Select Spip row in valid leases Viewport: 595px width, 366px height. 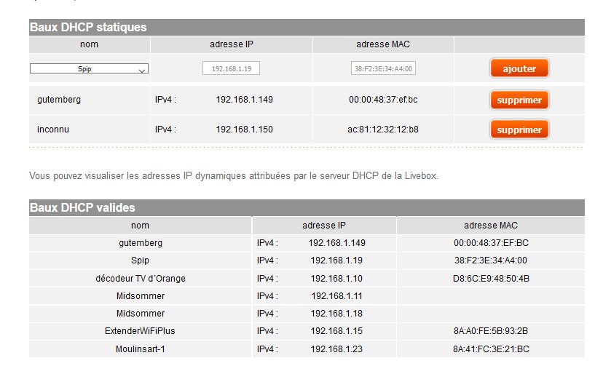tap(140, 260)
